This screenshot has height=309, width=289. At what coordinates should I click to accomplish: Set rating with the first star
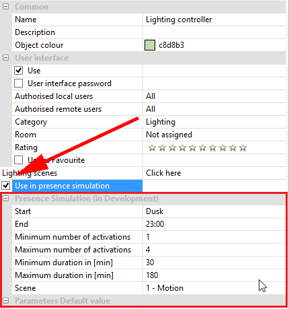point(152,148)
